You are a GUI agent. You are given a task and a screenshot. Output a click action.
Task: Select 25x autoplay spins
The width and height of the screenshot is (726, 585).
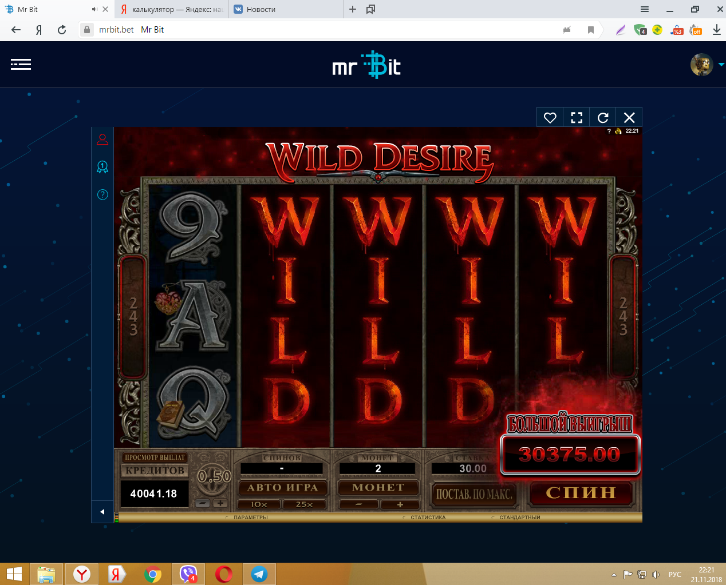pyautogui.click(x=305, y=504)
